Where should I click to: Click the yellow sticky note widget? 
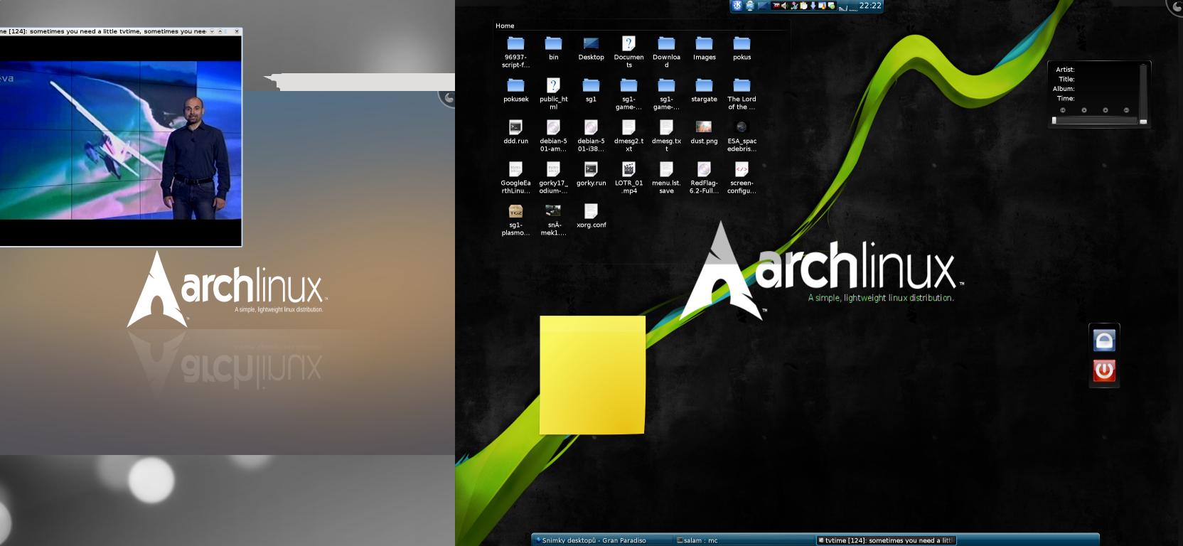point(592,375)
